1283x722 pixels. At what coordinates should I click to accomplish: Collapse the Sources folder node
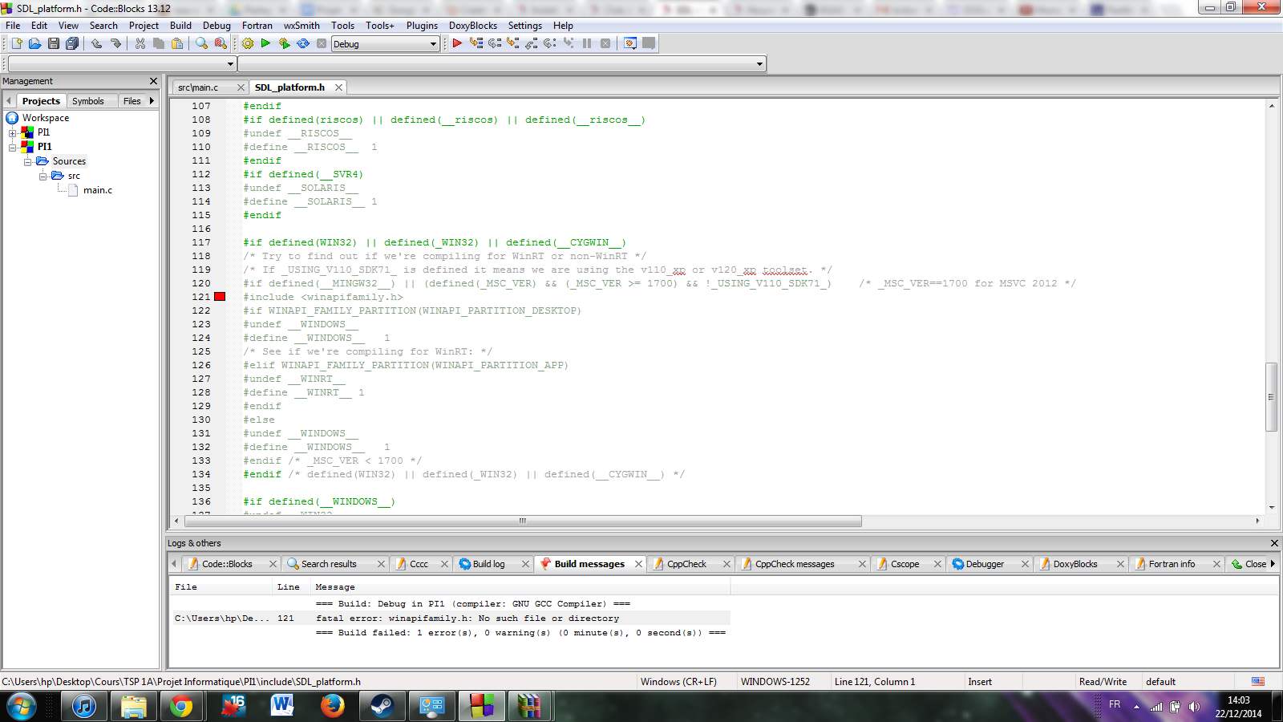(x=27, y=161)
